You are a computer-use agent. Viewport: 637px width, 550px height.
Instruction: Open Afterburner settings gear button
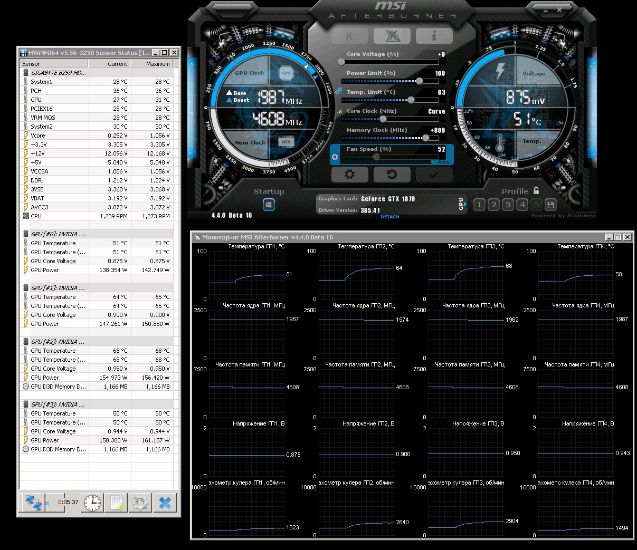tap(349, 174)
